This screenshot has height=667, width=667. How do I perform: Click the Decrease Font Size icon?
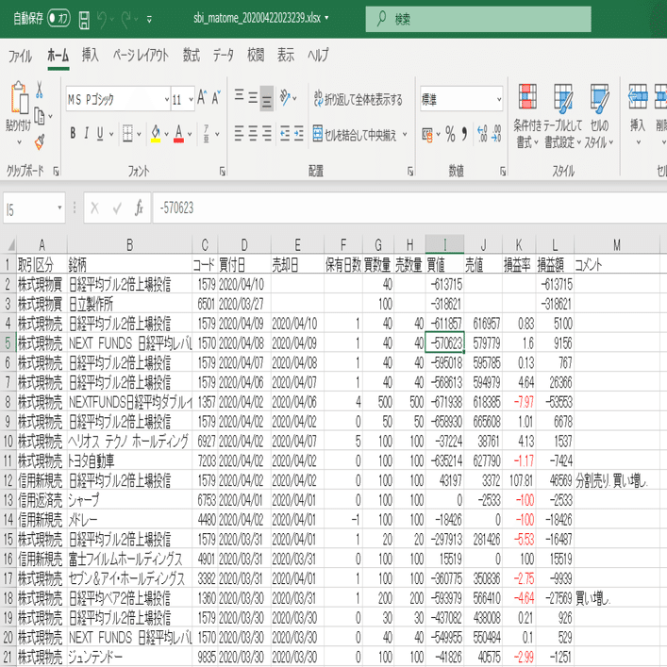tap(216, 98)
